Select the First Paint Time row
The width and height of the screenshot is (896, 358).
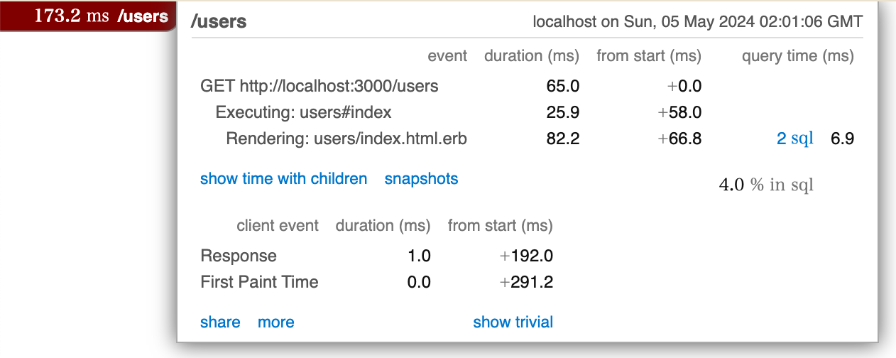click(x=376, y=282)
